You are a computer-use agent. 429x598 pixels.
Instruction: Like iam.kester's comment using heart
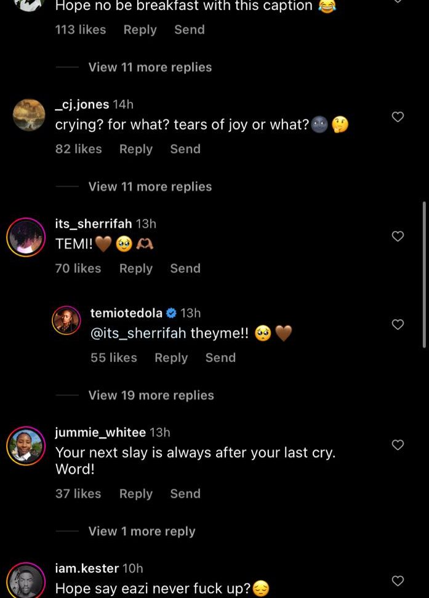pyautogui.click(x=398, y=580)
